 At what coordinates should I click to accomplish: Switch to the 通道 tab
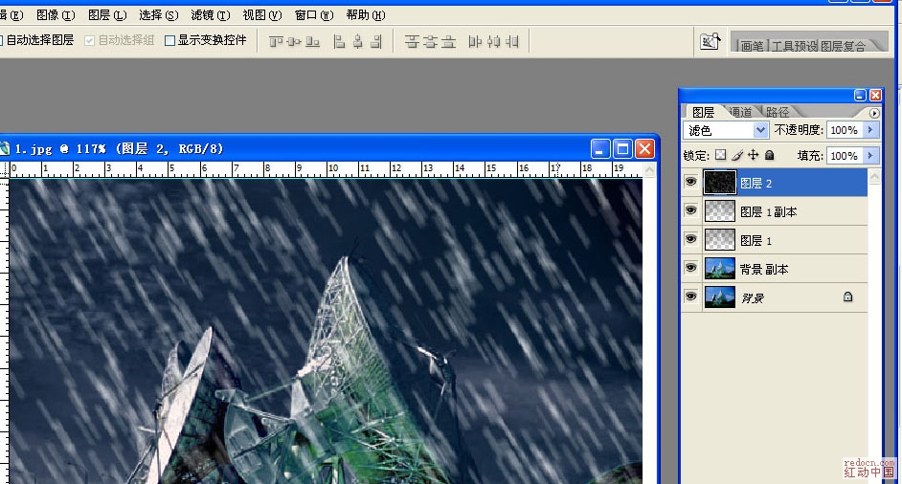coord(740,112)
